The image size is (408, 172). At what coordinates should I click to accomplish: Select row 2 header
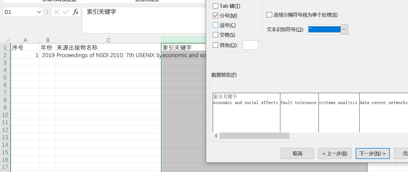point(5,55)
